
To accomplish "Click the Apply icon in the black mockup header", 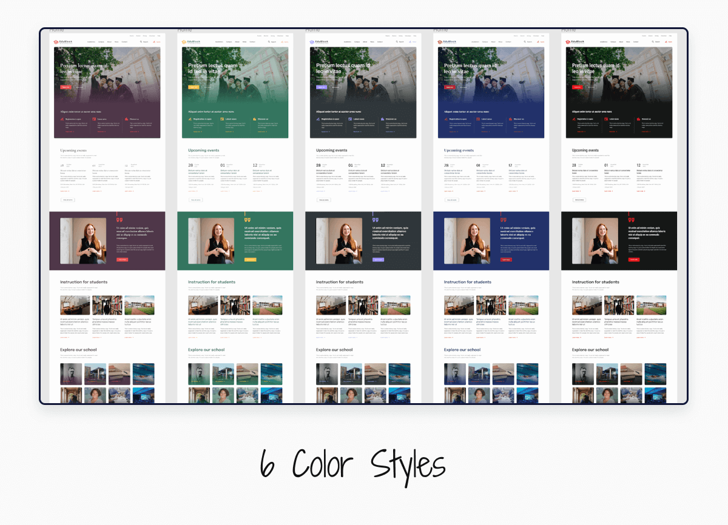I will coord(666,42).
